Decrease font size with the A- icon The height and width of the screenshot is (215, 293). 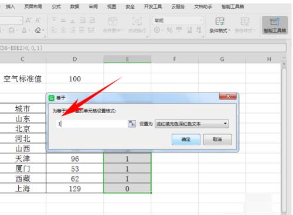(x=38, y=21)
